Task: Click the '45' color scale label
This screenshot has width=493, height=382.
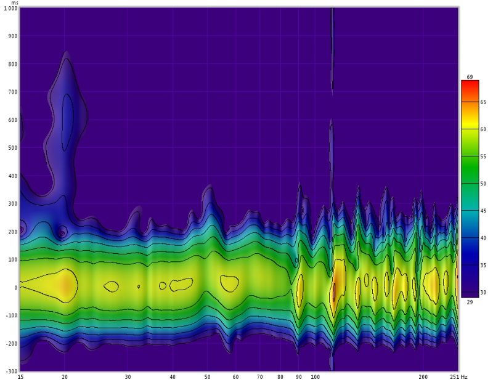Action: point(483,211)
